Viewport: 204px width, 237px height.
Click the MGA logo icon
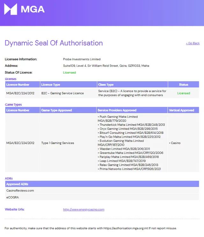click(11, 9)
